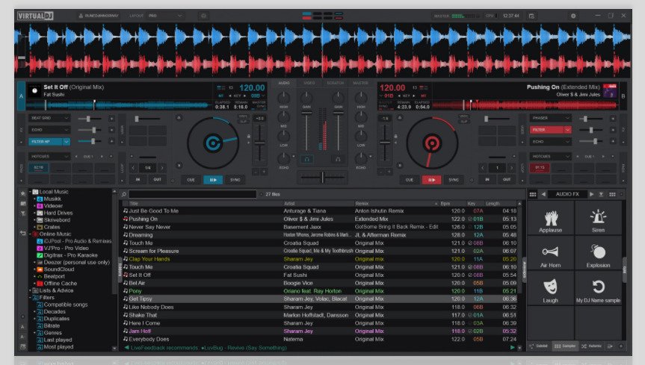
Task: Trigger the red 01:15 hotcue pad on deck B
Action: coord(540,168)
